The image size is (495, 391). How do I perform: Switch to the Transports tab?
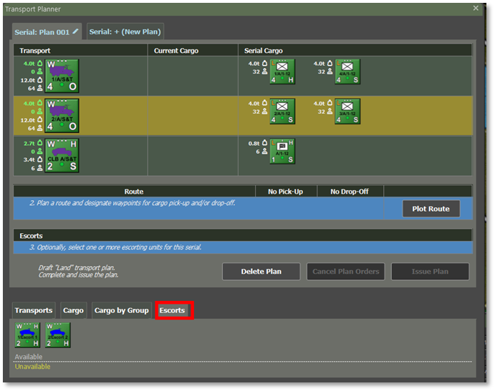pyautogui.click(x=34, y=310)
